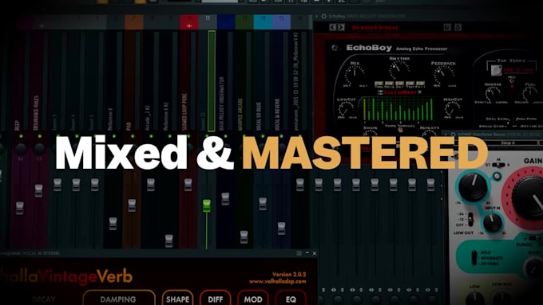Screen dimensions: 543x305
Task: Click the large teal overdrive knob
Action: coord(473,186)
